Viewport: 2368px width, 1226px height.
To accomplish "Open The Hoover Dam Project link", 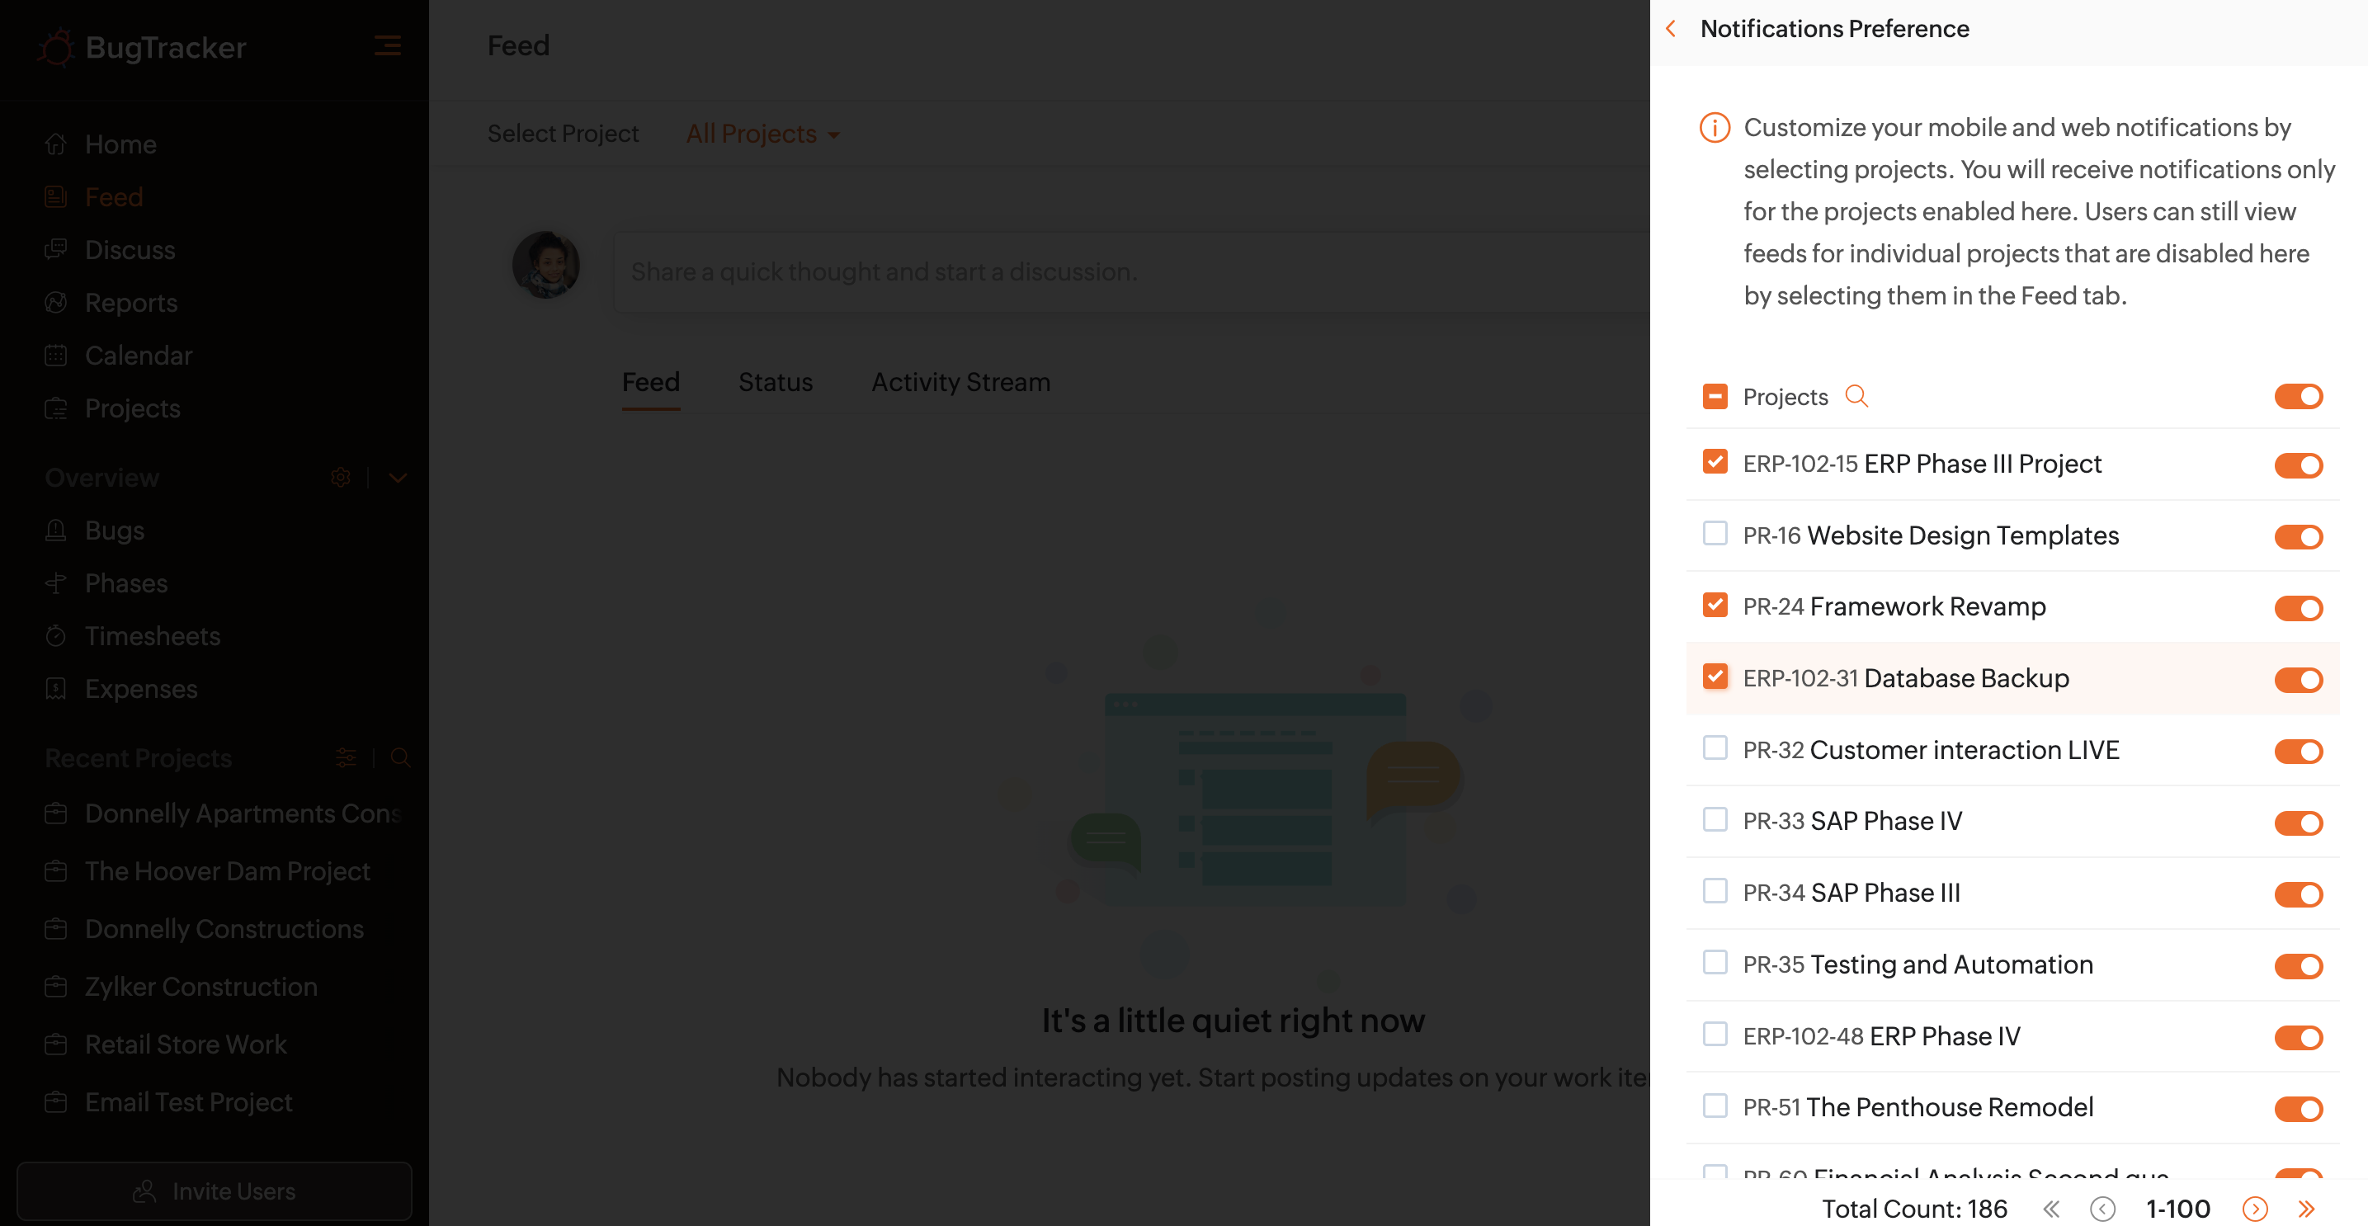I will [x=227, y=871].
